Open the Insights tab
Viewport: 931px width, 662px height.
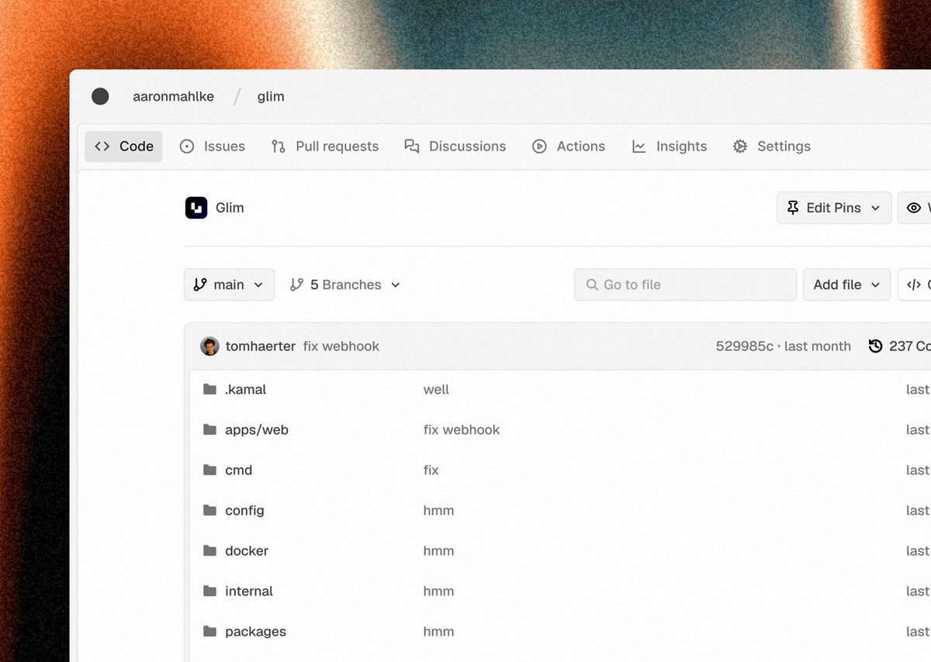coord(669,146)
